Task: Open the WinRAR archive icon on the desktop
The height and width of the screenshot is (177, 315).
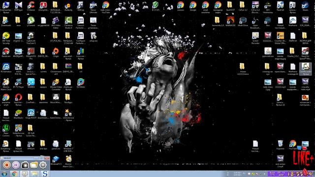Action: point(68,68)
